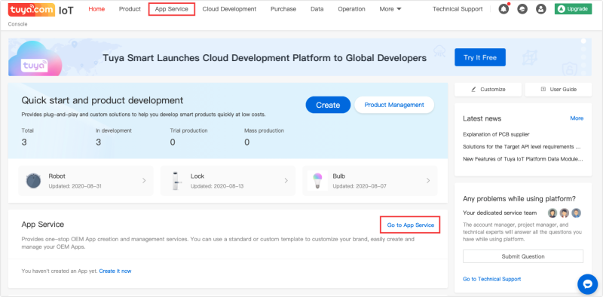Click 'Updated: 2020-08-31' on Robot card
This screenshot has width=603, height=297.
click(75, 186)
